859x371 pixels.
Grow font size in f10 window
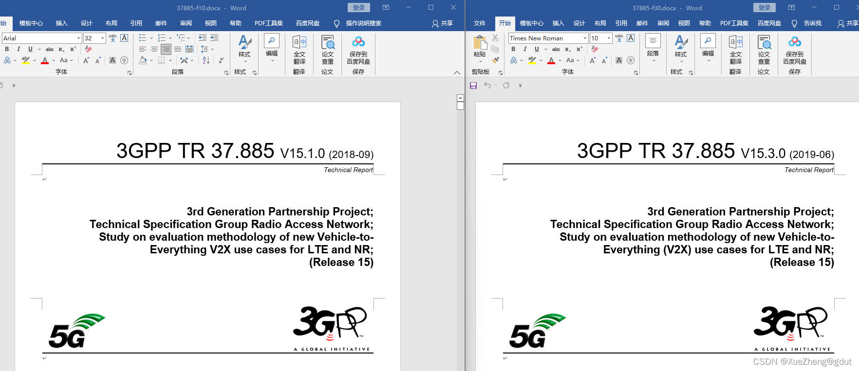coord(86,60)
